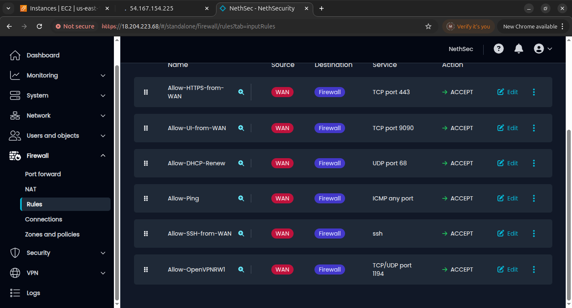Open the kebab menu for Allow-HTTPS-from-WAN

pos(533,92)
